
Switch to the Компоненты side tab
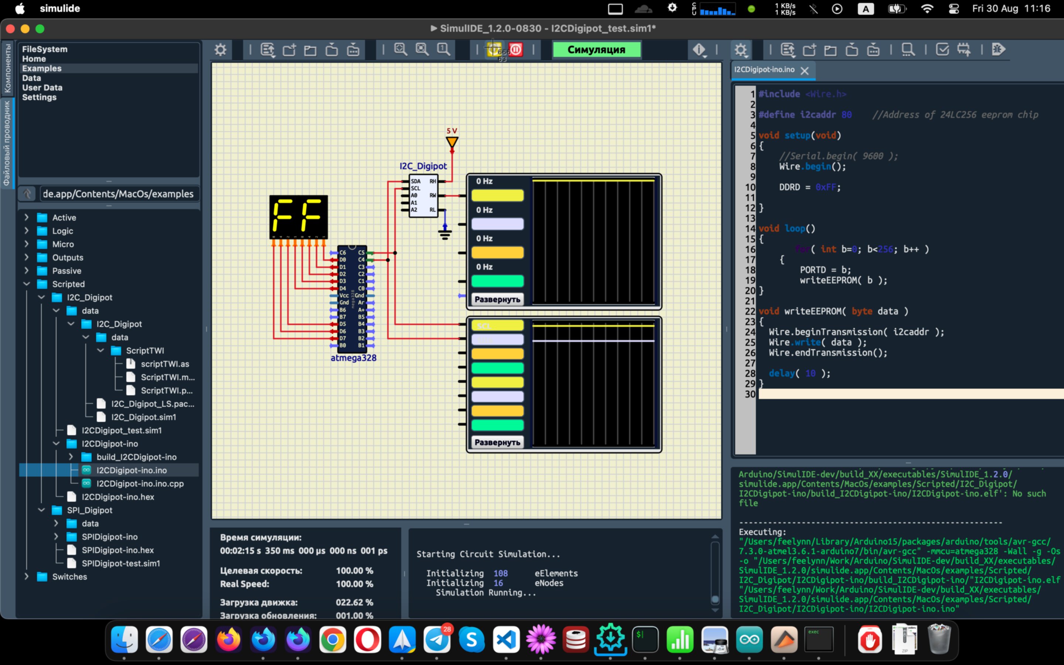(7, 68)
